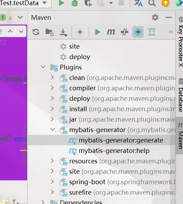183x204 pixels.
Task: Add Maven project with plus icon
Action: [80, 32]
